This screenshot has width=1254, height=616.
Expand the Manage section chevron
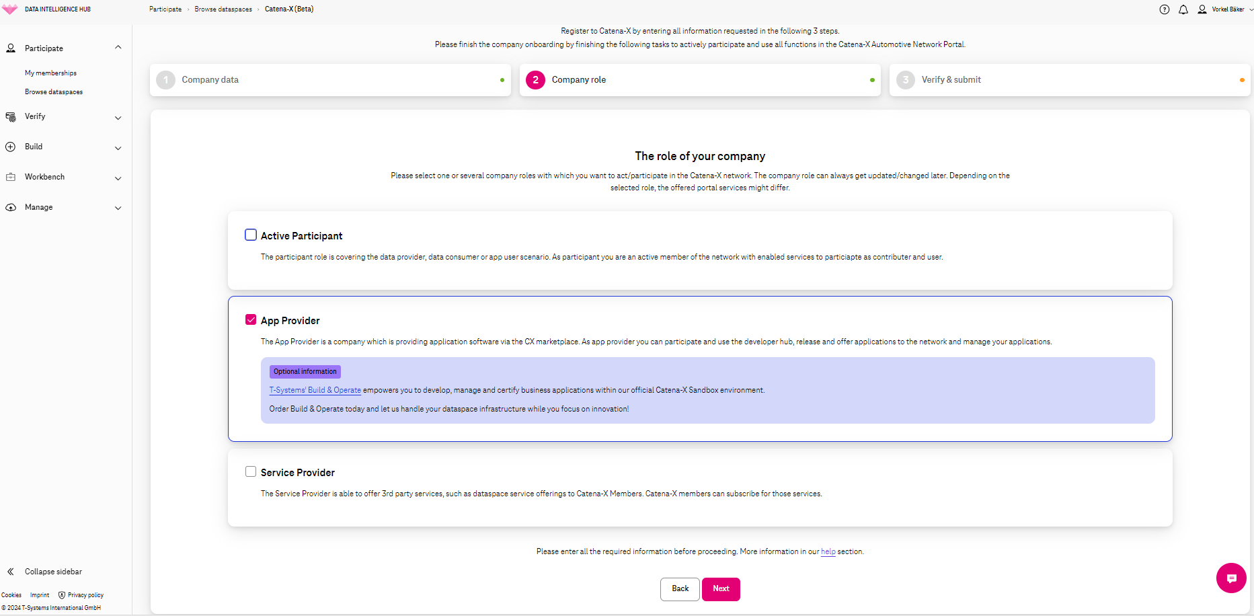(x=118, y=208)
